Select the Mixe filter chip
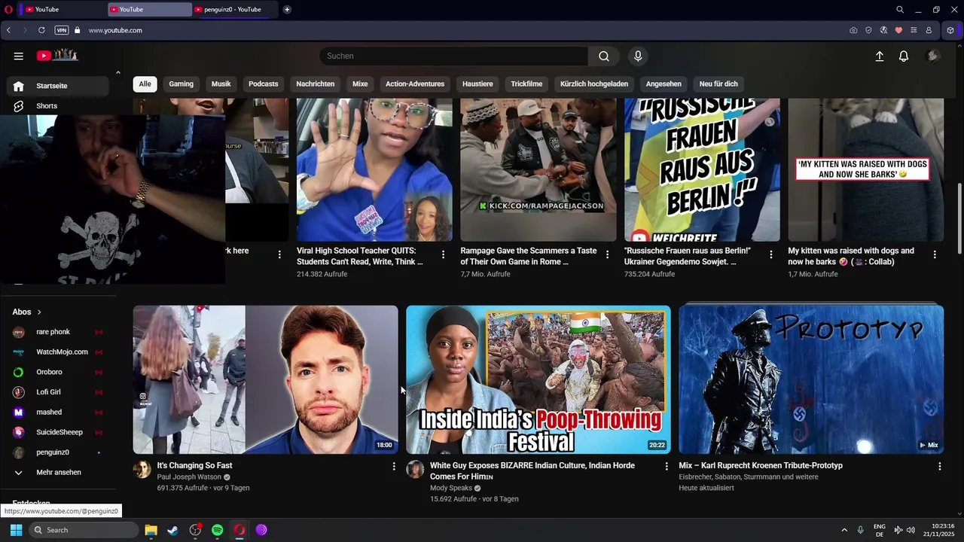 (x=360, y=84)
